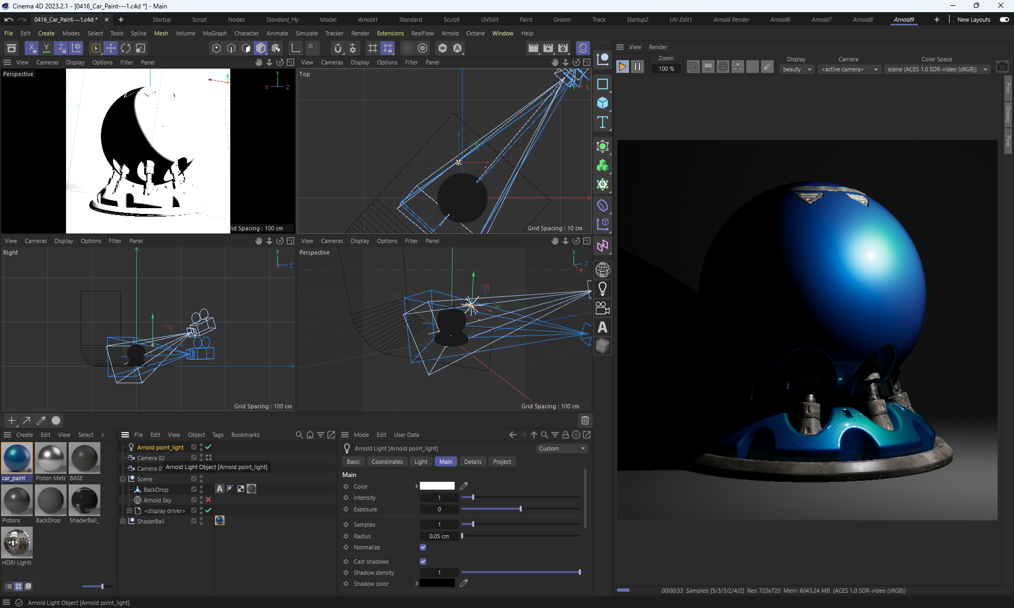
Task: Expand the ShaderBall object tree
Action: 123,521
